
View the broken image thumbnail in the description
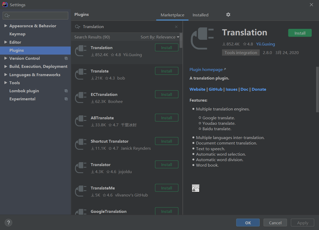pyautogui.click(x=196, y=188)
